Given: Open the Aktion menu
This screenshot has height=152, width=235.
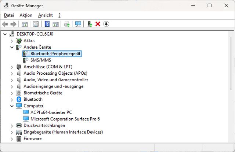Looking at the screenshot, I should (x=26, y=15).
